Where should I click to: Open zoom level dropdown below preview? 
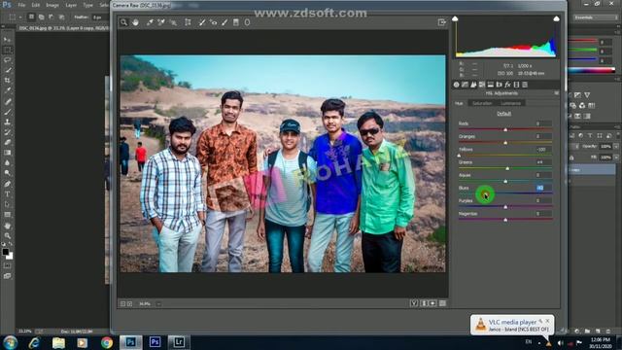[158, 303]
